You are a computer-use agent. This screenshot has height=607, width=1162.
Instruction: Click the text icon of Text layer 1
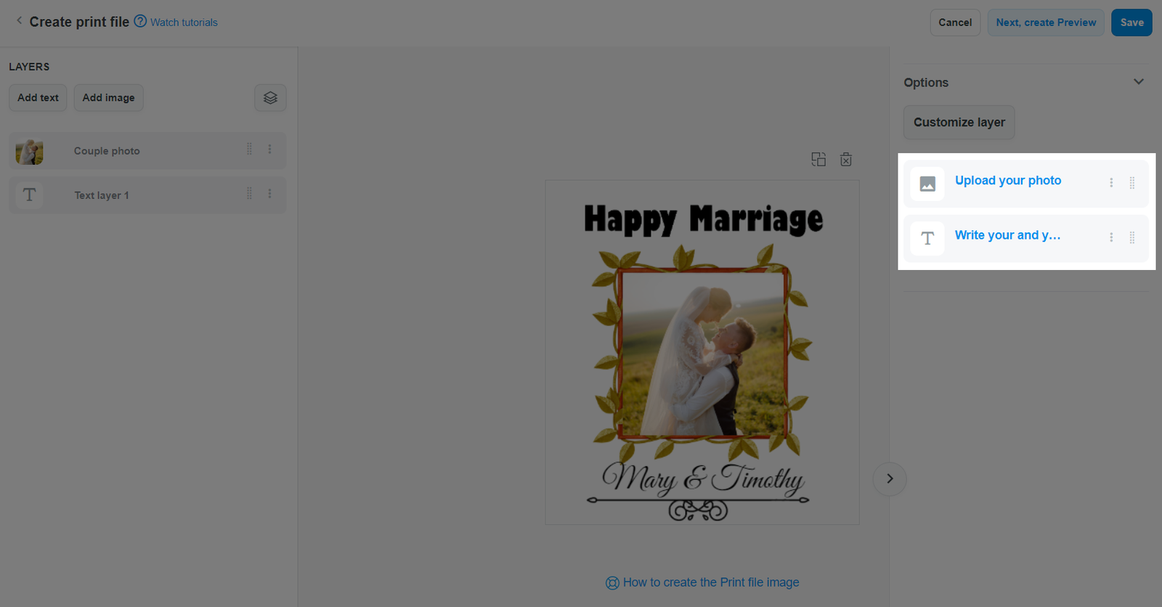tap(30, 195)
